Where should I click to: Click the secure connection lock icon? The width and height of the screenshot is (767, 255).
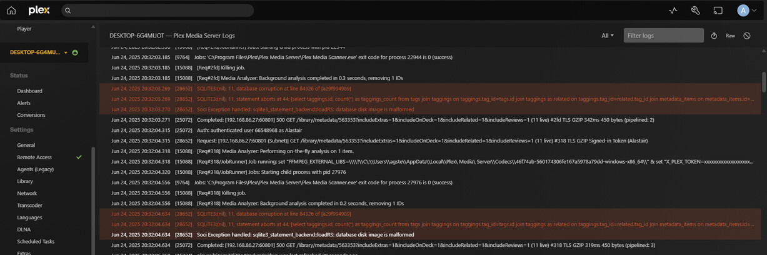coord(75,52)
